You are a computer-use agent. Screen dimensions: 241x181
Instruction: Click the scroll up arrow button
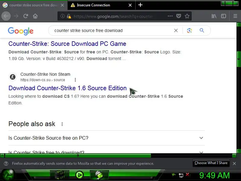[x=239, y=24]
